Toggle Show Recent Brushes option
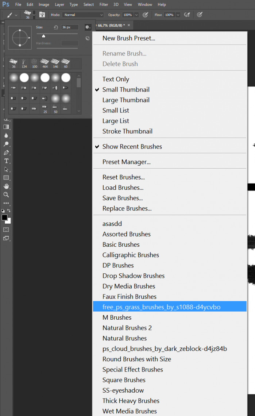The height and width of the screenshot is (416, 255). pyautogui.click(x=132, y=147)
